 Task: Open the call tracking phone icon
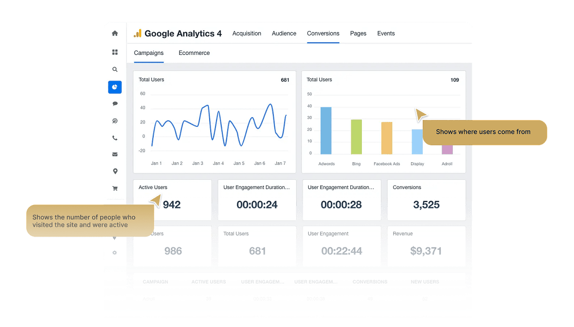(x=115, y=138)
